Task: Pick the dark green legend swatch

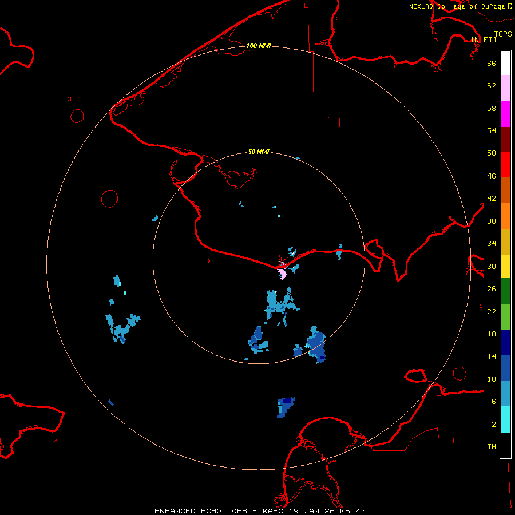Action: tap(505, 291)
